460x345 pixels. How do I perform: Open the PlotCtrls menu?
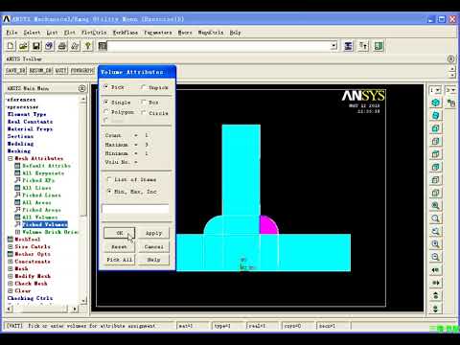[94, 33]
